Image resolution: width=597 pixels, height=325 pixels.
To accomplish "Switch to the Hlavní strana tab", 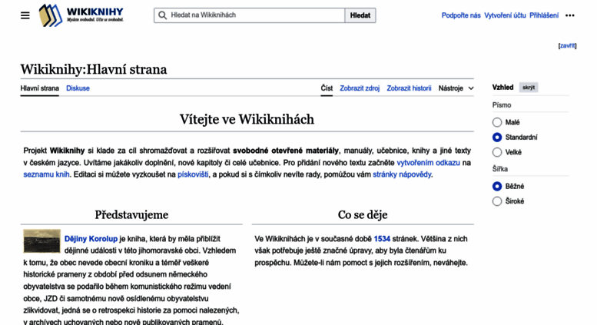I will pos(40,88).
